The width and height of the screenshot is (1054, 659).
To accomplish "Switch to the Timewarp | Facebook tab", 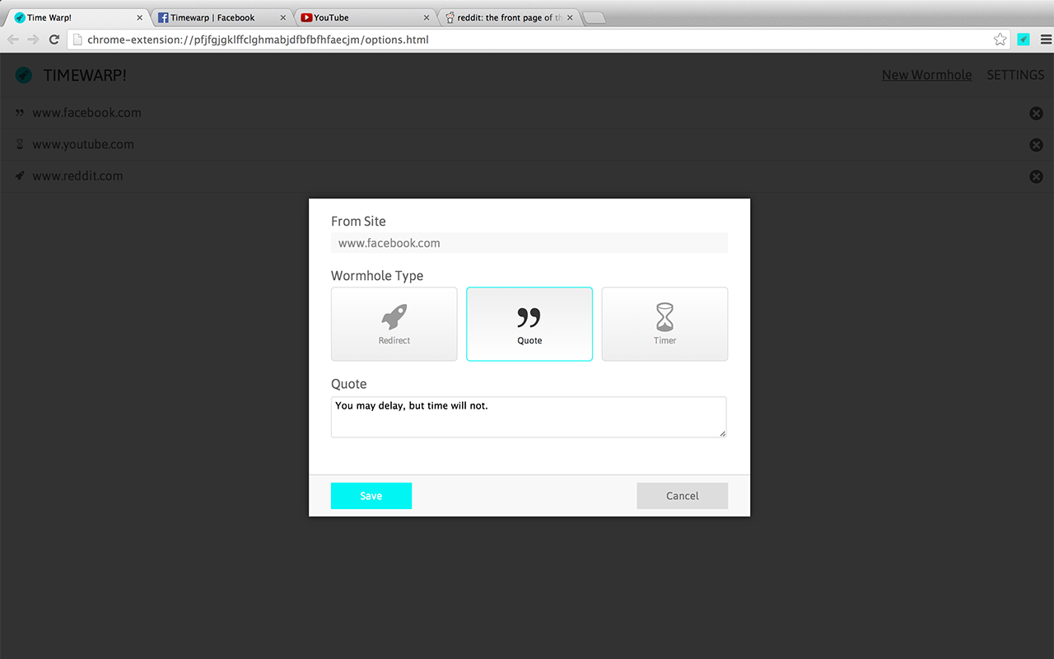I will [x=221, y=17].
